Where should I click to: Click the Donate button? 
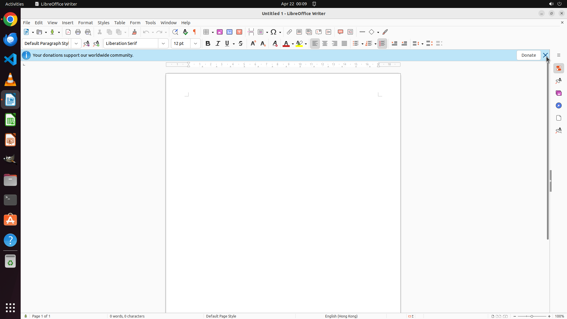528,55
